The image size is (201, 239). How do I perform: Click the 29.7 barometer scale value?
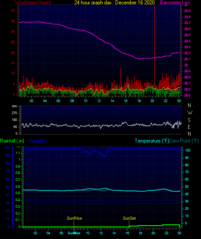[x=187, y=23]
